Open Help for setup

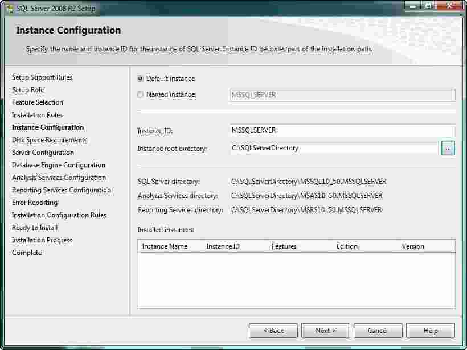click(431, 331)
